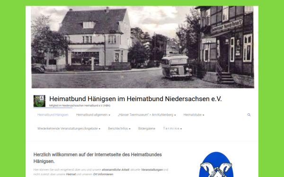Expand the Hänser Teermuseum > Am Kuhlenberg dropdown
The height and width of the screenshot is (177, 284).
click(x=147, y=115)
